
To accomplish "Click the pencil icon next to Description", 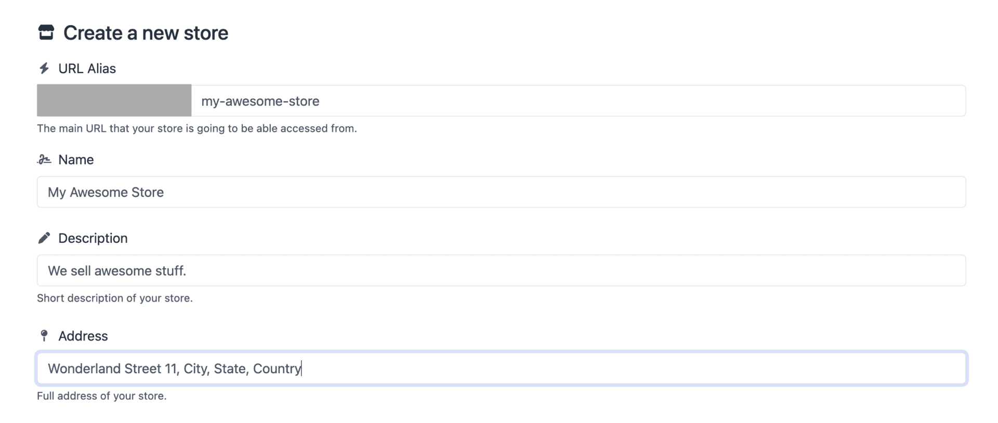I will click(44, 238).
